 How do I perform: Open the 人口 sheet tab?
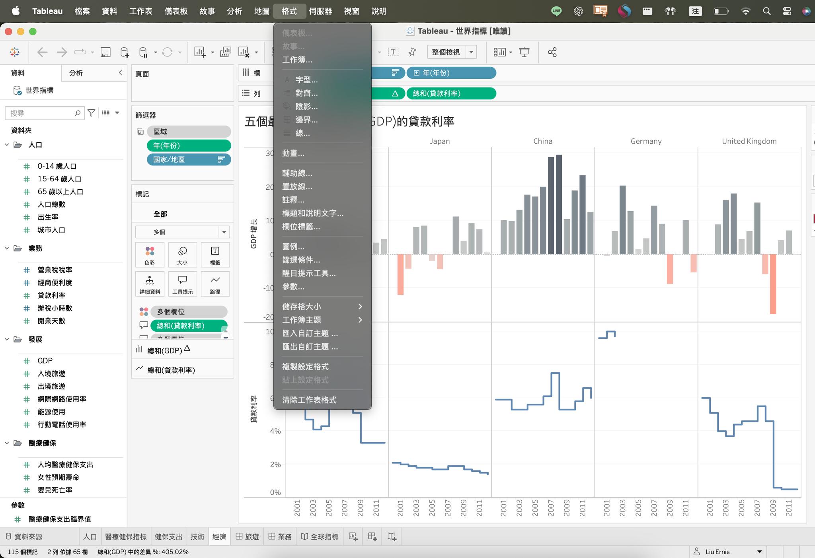[x=90, y=537]
